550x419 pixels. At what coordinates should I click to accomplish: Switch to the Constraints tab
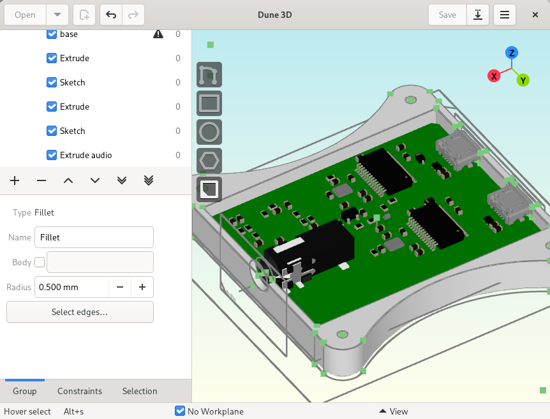(x=80, y=391)
